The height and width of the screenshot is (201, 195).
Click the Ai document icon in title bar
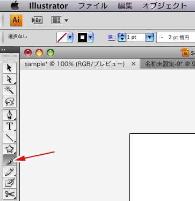[185, 52]
